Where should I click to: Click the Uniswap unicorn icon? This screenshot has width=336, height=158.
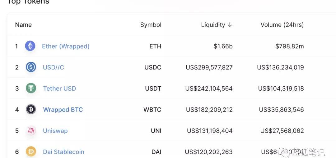point(31,131)
